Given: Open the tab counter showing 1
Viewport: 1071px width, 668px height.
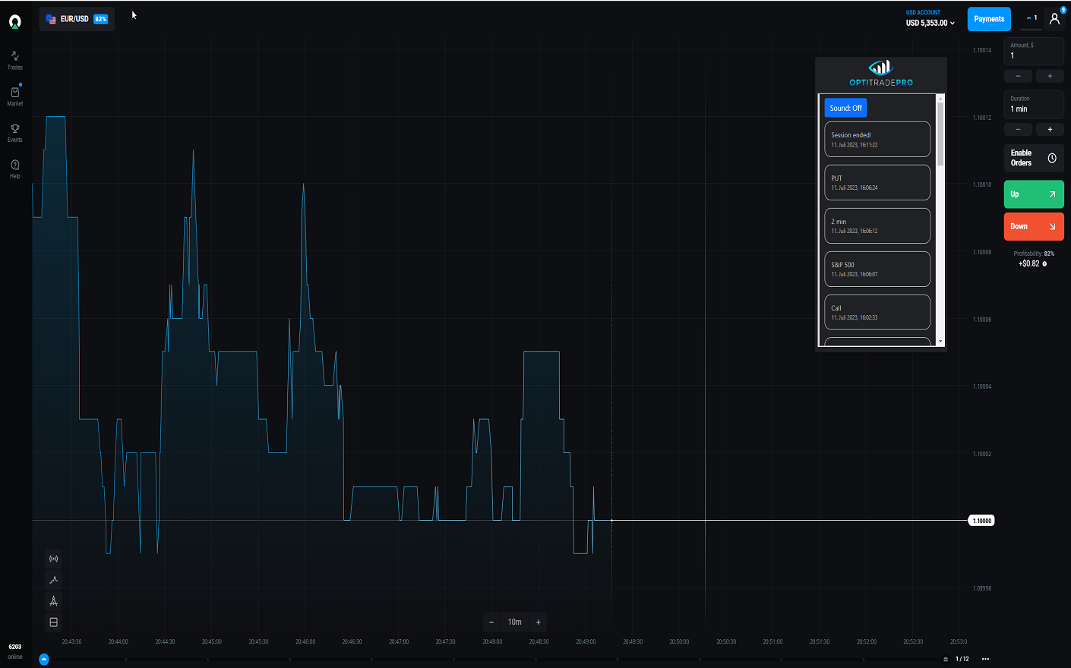Looking at the screenshot, I should [x=1032, y=18].
